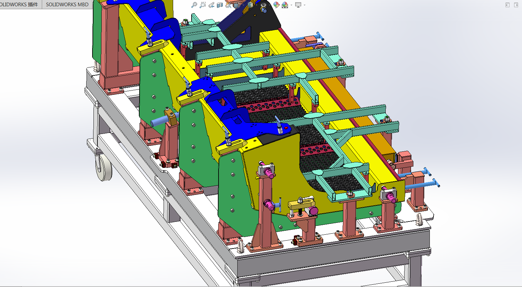The width and height of the screenshot is (522, 287).
Task: Select the Zoom to Area tool
Action: (x=203, y=5)
